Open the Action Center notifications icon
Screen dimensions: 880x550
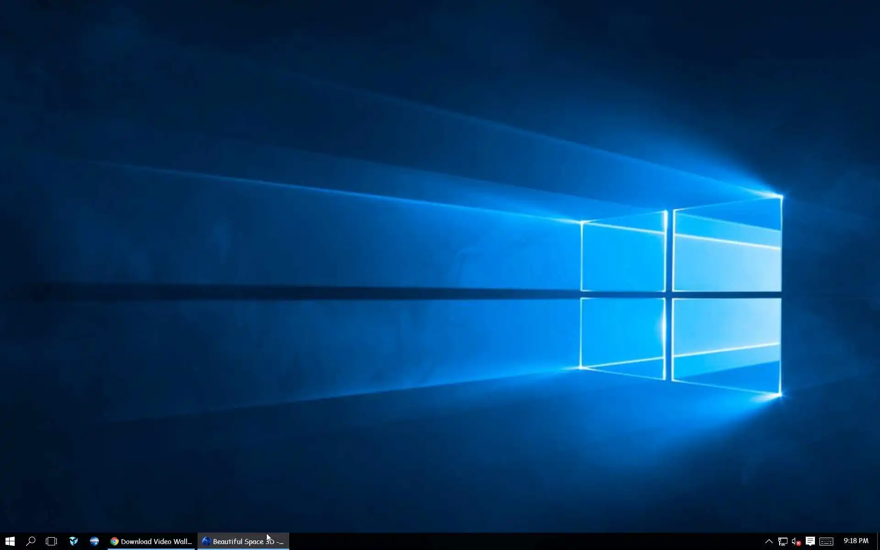coord(810,541)
